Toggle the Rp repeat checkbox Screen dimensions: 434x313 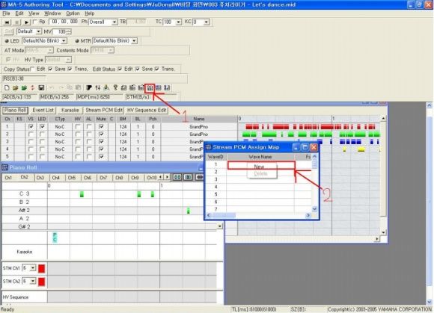[x=34, y=22]
